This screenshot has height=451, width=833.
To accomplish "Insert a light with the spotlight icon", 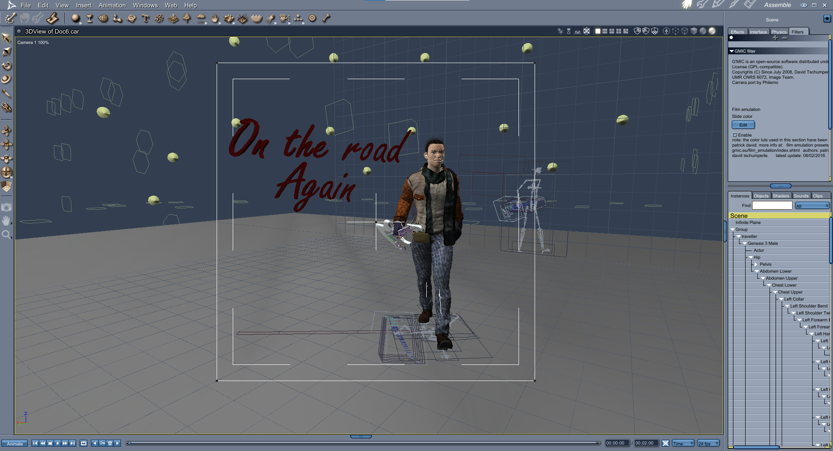I will (271, 18).
